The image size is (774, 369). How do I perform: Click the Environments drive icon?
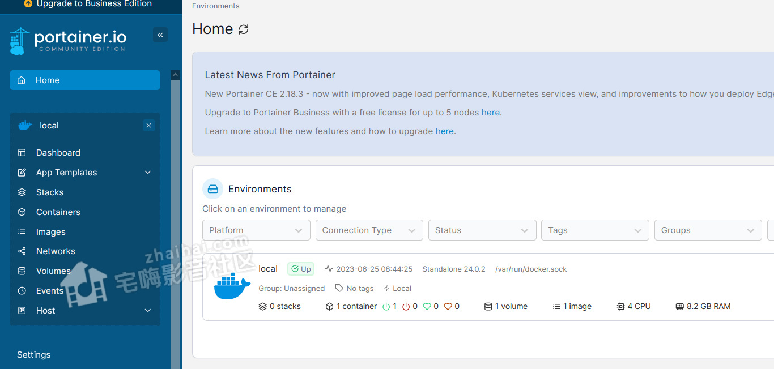click(213, 189)
